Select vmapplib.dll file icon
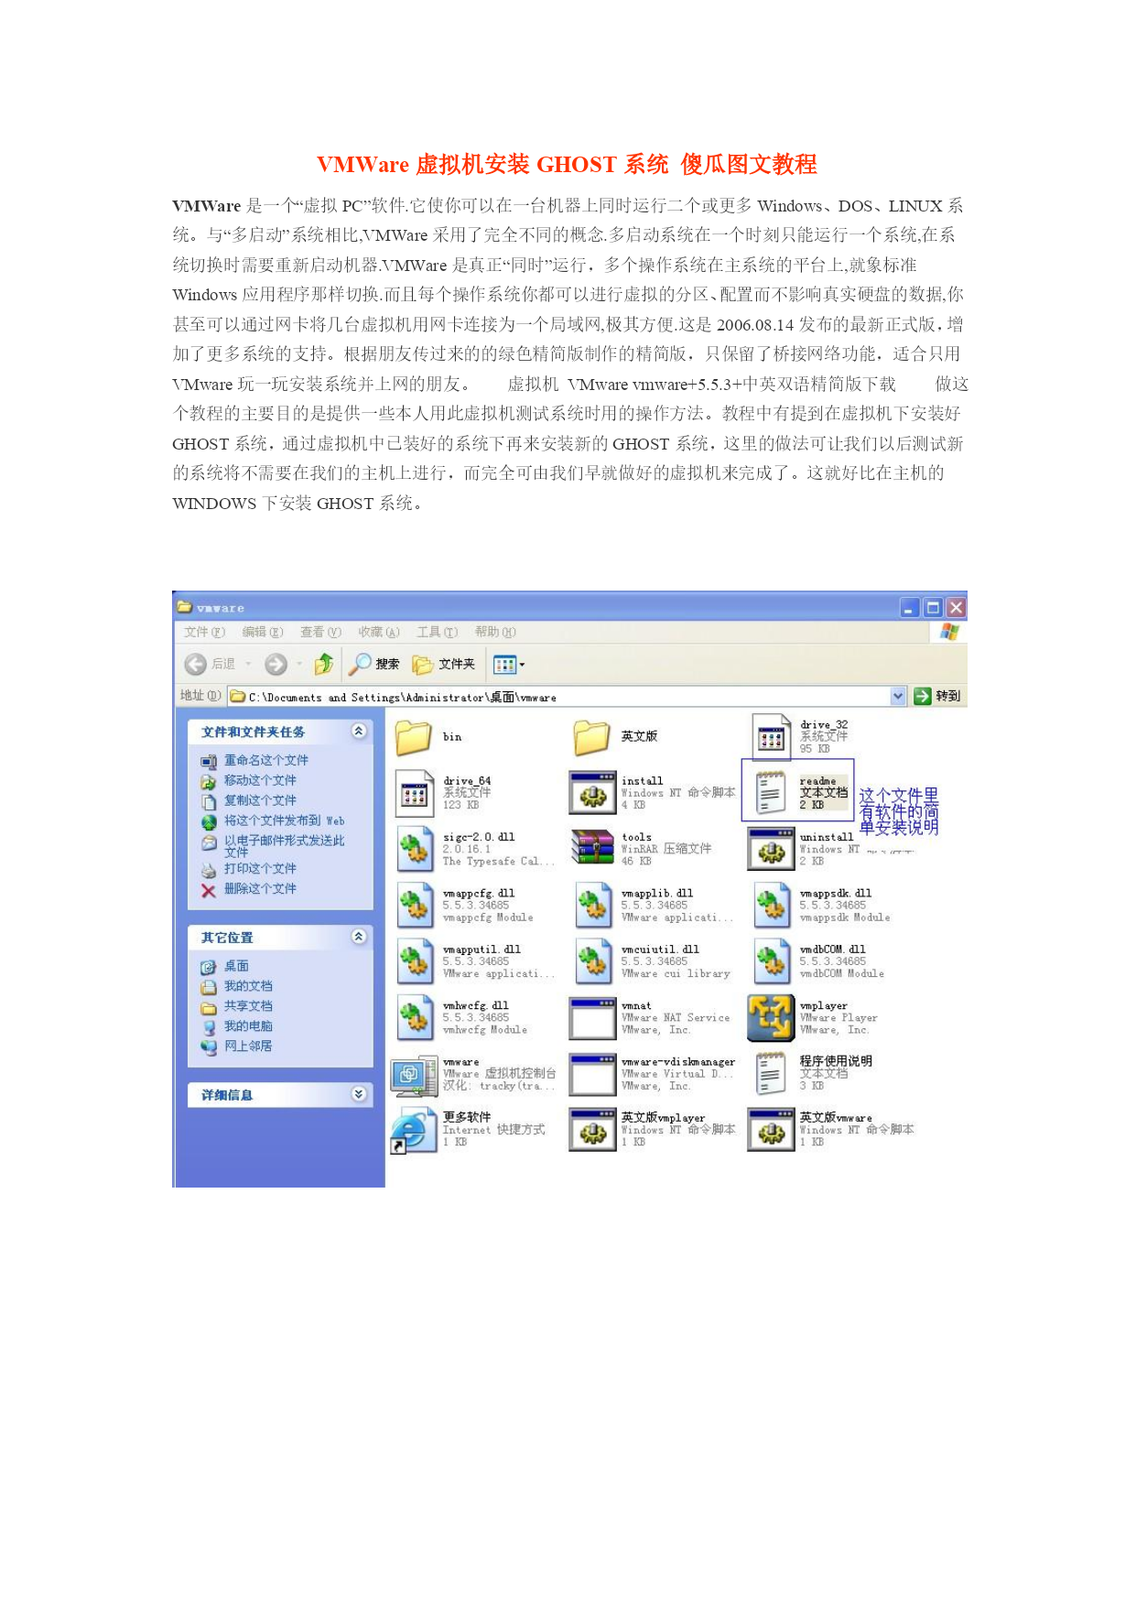Image resolution: width=1136 pixels, height=1606 pixels. click(592, 906)
